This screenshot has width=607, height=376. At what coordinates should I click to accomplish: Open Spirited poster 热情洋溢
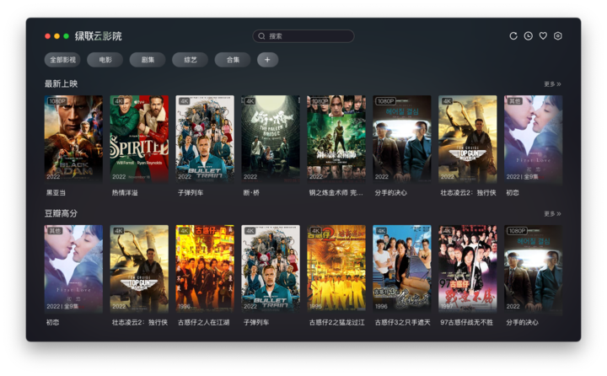[139, 139]
